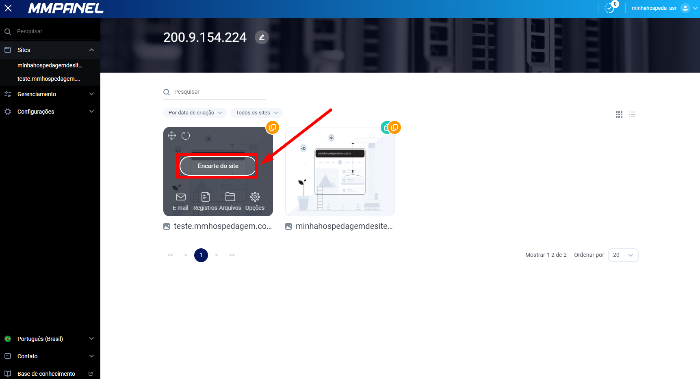Open the minhahospeda_usr user avatar

[685, 8]
